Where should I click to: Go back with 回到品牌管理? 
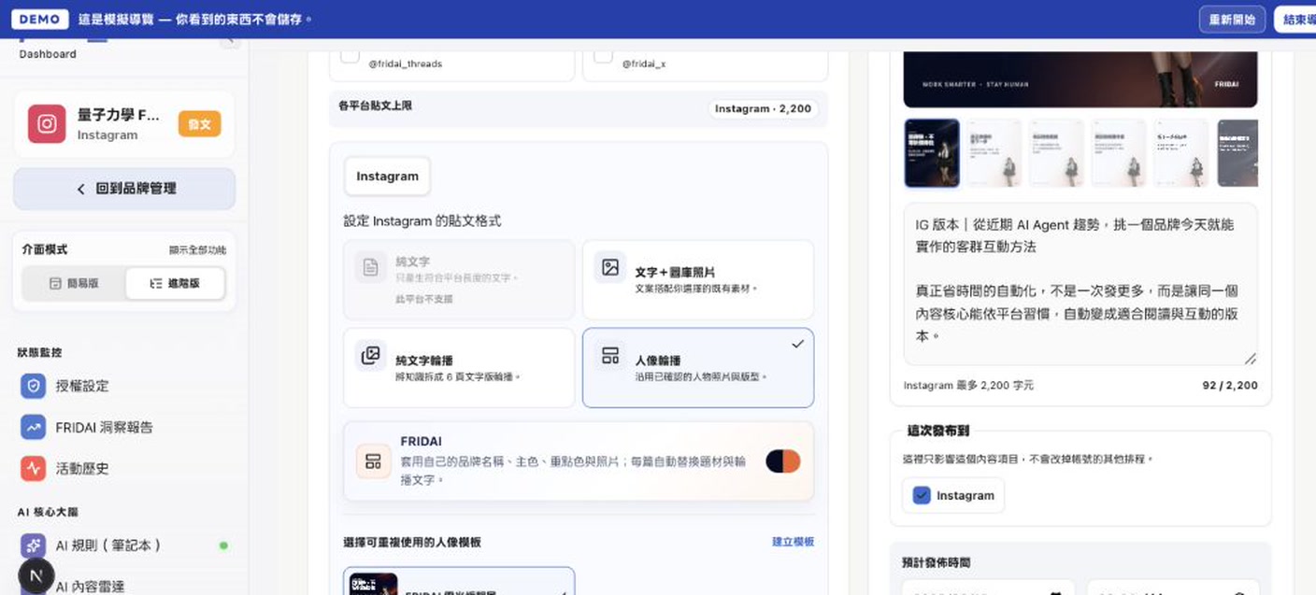point(124,189)
